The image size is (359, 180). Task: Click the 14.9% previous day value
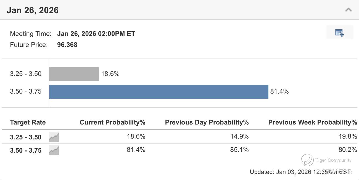[239, 136]
